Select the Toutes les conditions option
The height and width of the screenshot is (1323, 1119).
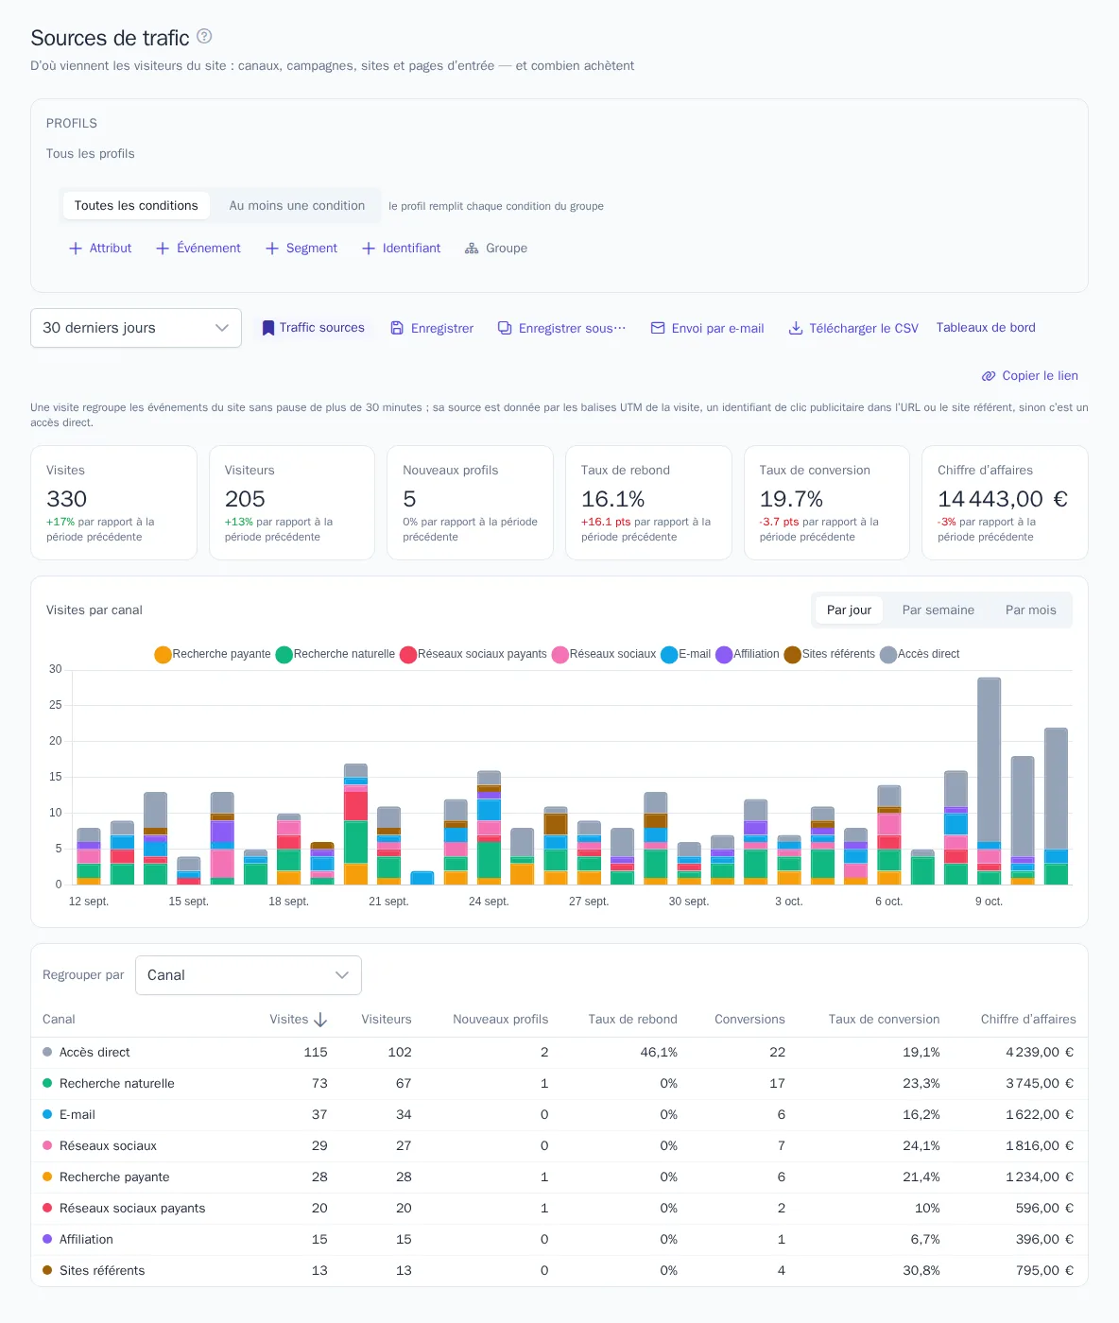coord(136,206)
